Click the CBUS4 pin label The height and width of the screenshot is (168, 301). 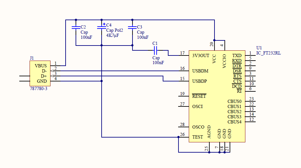coord(234,122)
